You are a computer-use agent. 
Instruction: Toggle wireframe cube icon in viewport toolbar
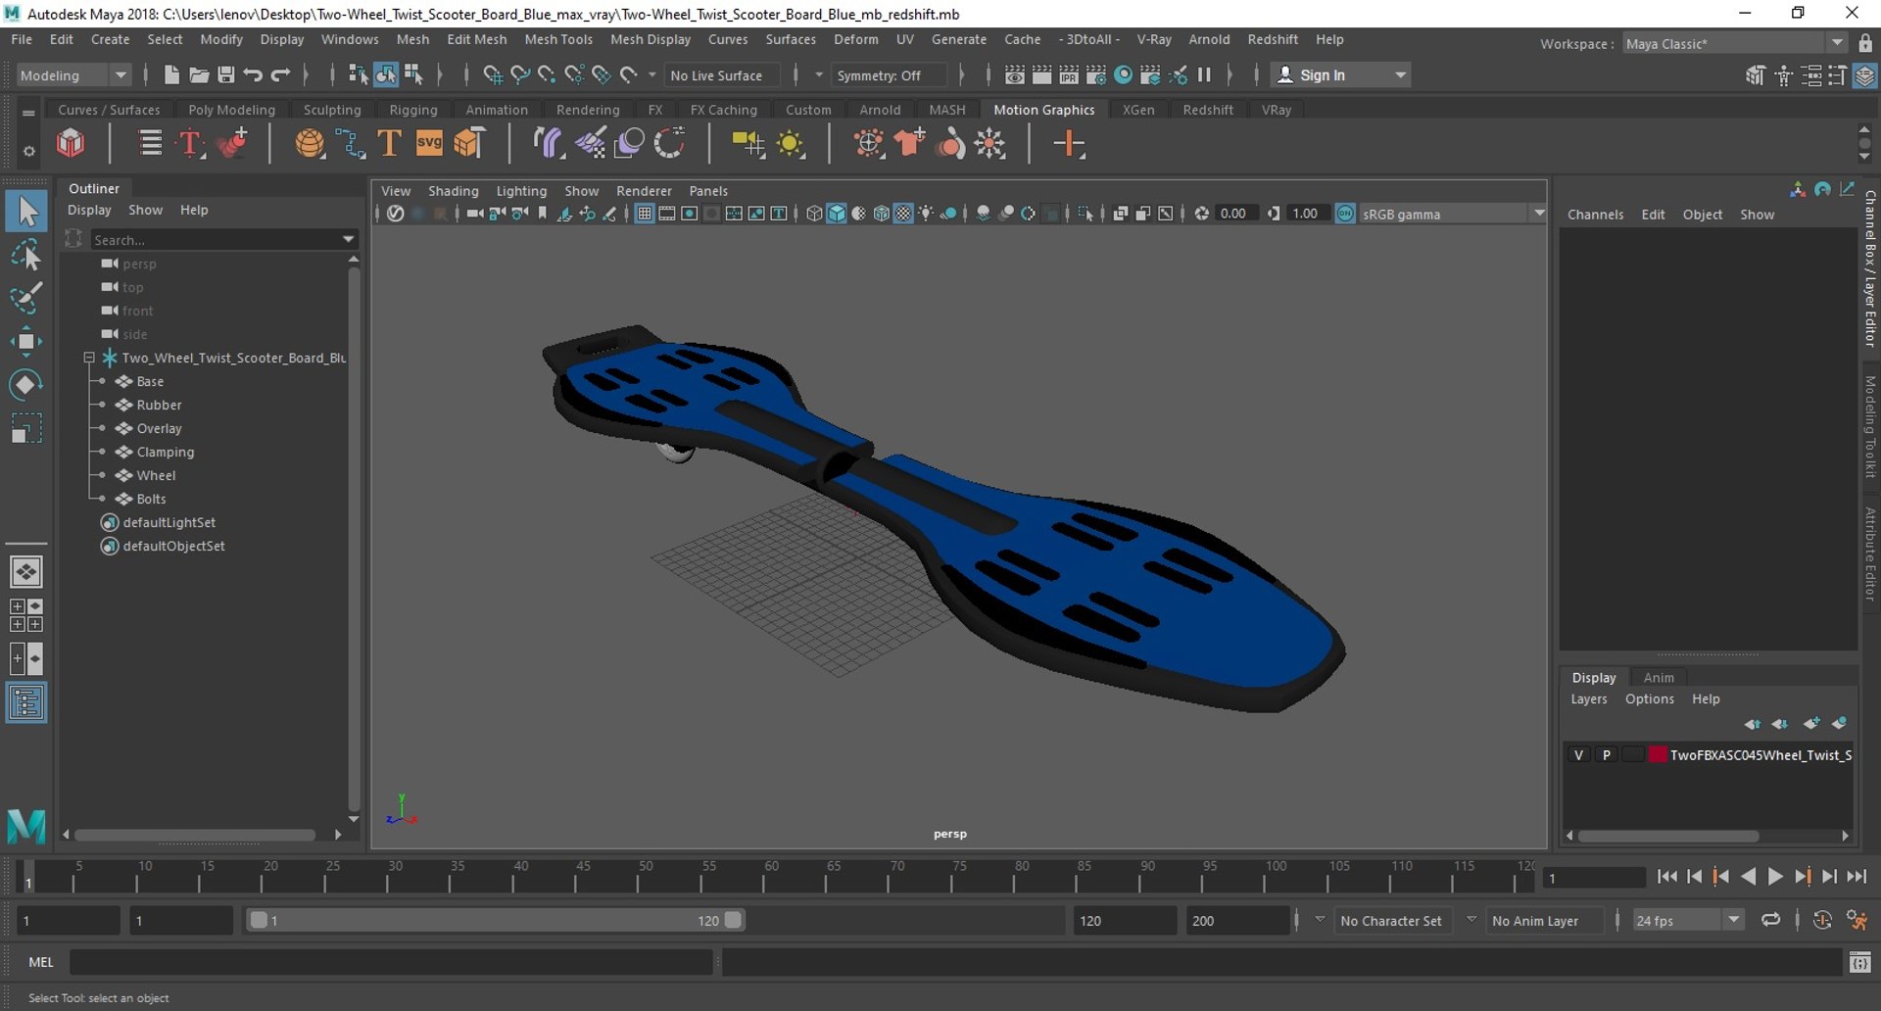pyautogui.click(x=814, y=214)
